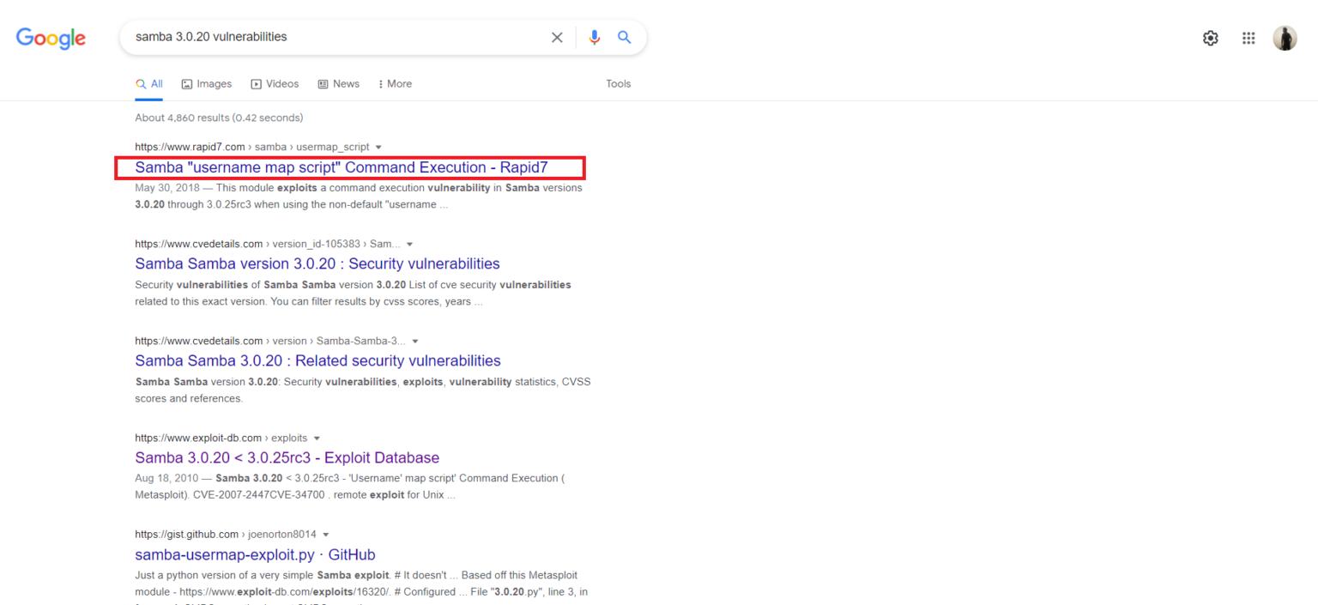
Task: Expand the caret next to the exploit-db URL
Action: (x=317, y=438)
